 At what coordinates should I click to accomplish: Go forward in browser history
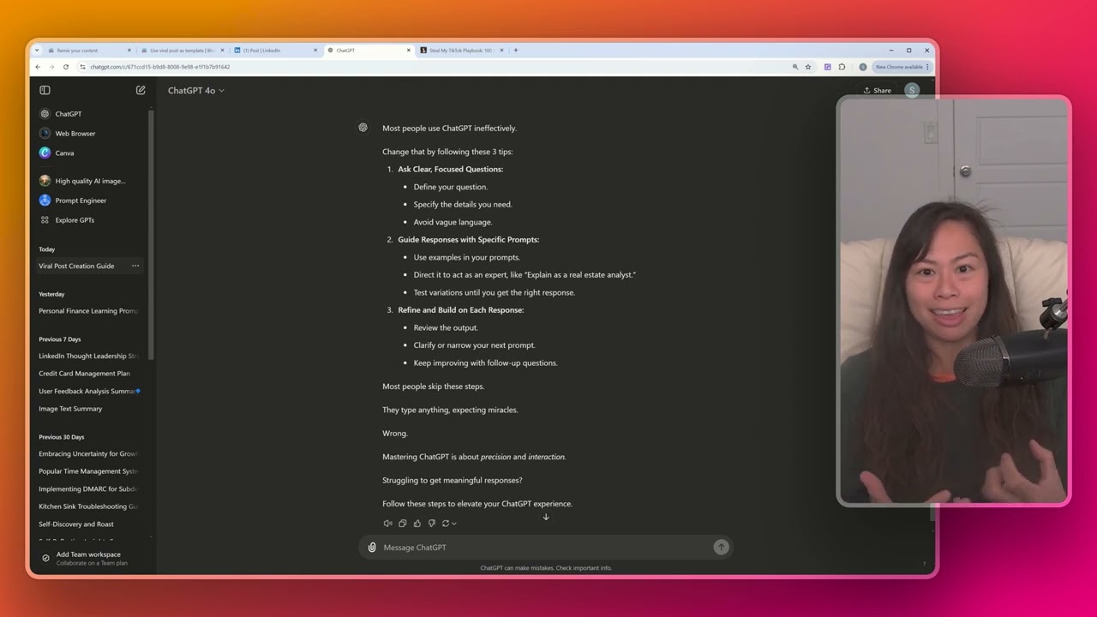tap(51, 67)
